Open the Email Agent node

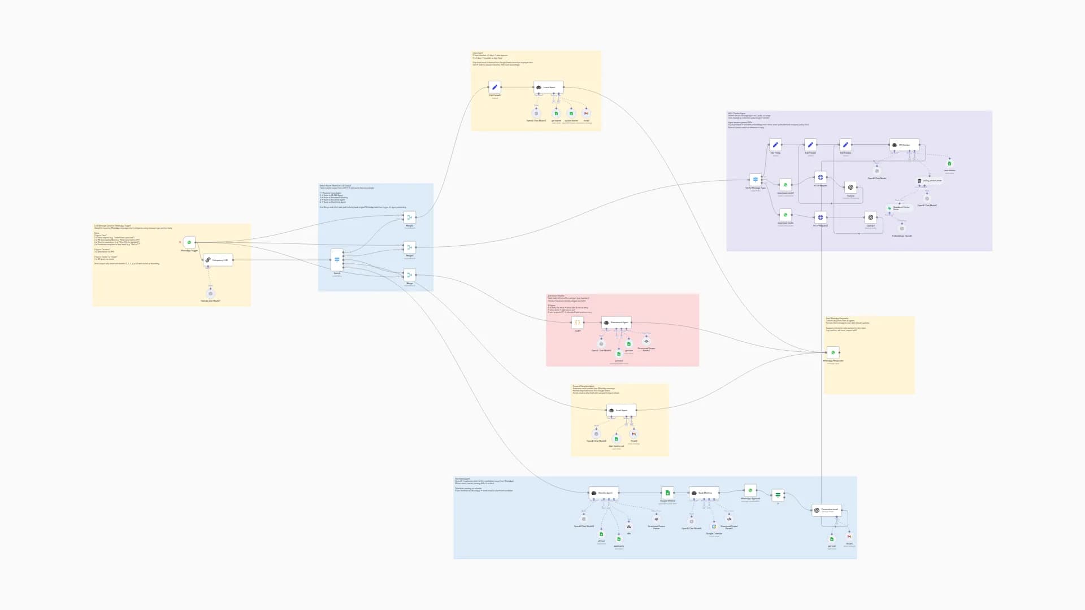[622, 410]
